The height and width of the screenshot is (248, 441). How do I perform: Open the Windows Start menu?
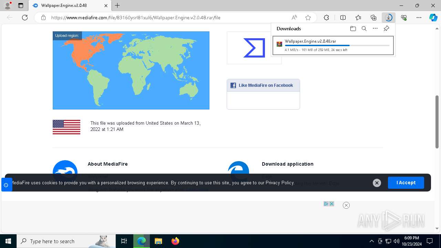click(8, 241)
